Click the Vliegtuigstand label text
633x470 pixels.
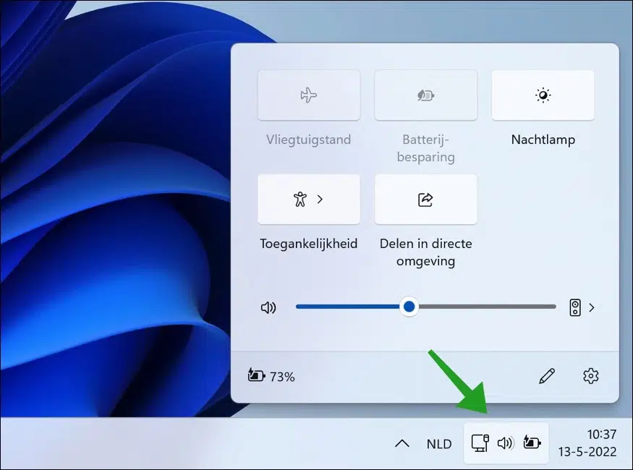[x=309, y=140]
